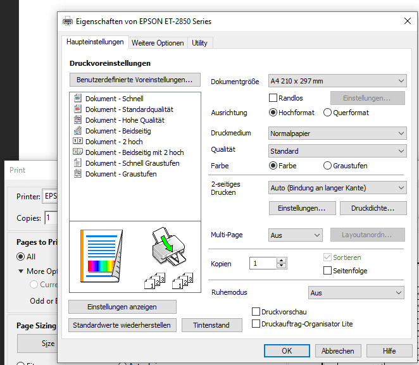
Task: Toggle the Seitenfolge checkbox
Action: 327,271
